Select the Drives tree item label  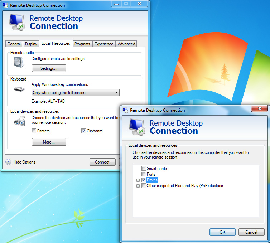point(152,180)
